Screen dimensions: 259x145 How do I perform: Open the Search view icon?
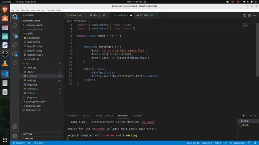point(15,25)
